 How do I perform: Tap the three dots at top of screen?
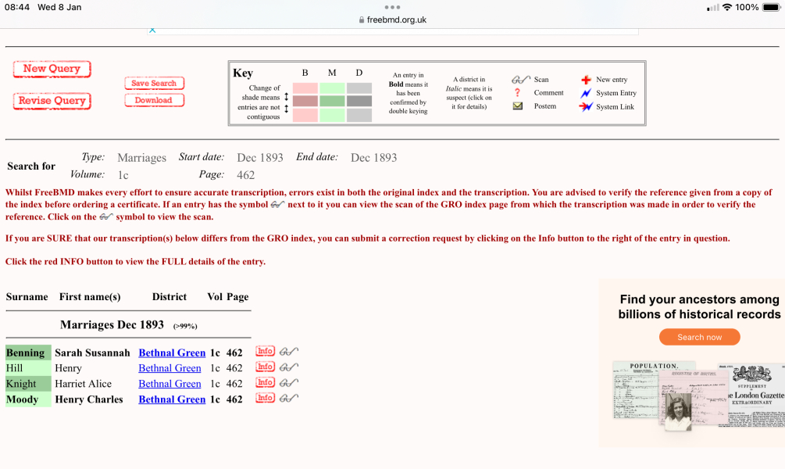point(392,7)
